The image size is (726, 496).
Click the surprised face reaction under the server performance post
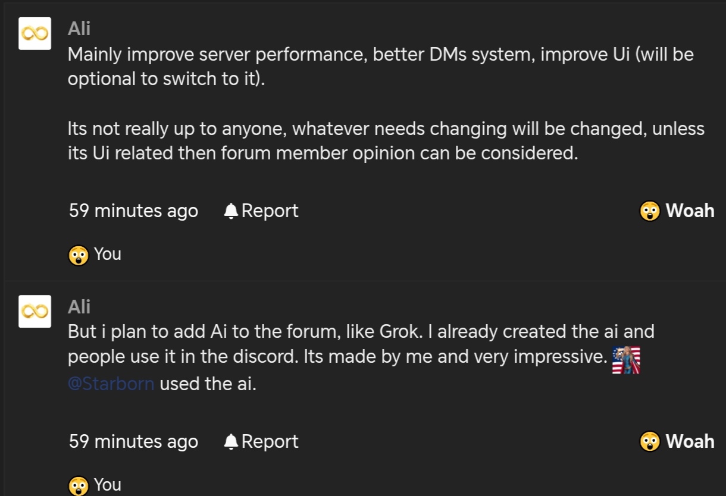point(79,255)
